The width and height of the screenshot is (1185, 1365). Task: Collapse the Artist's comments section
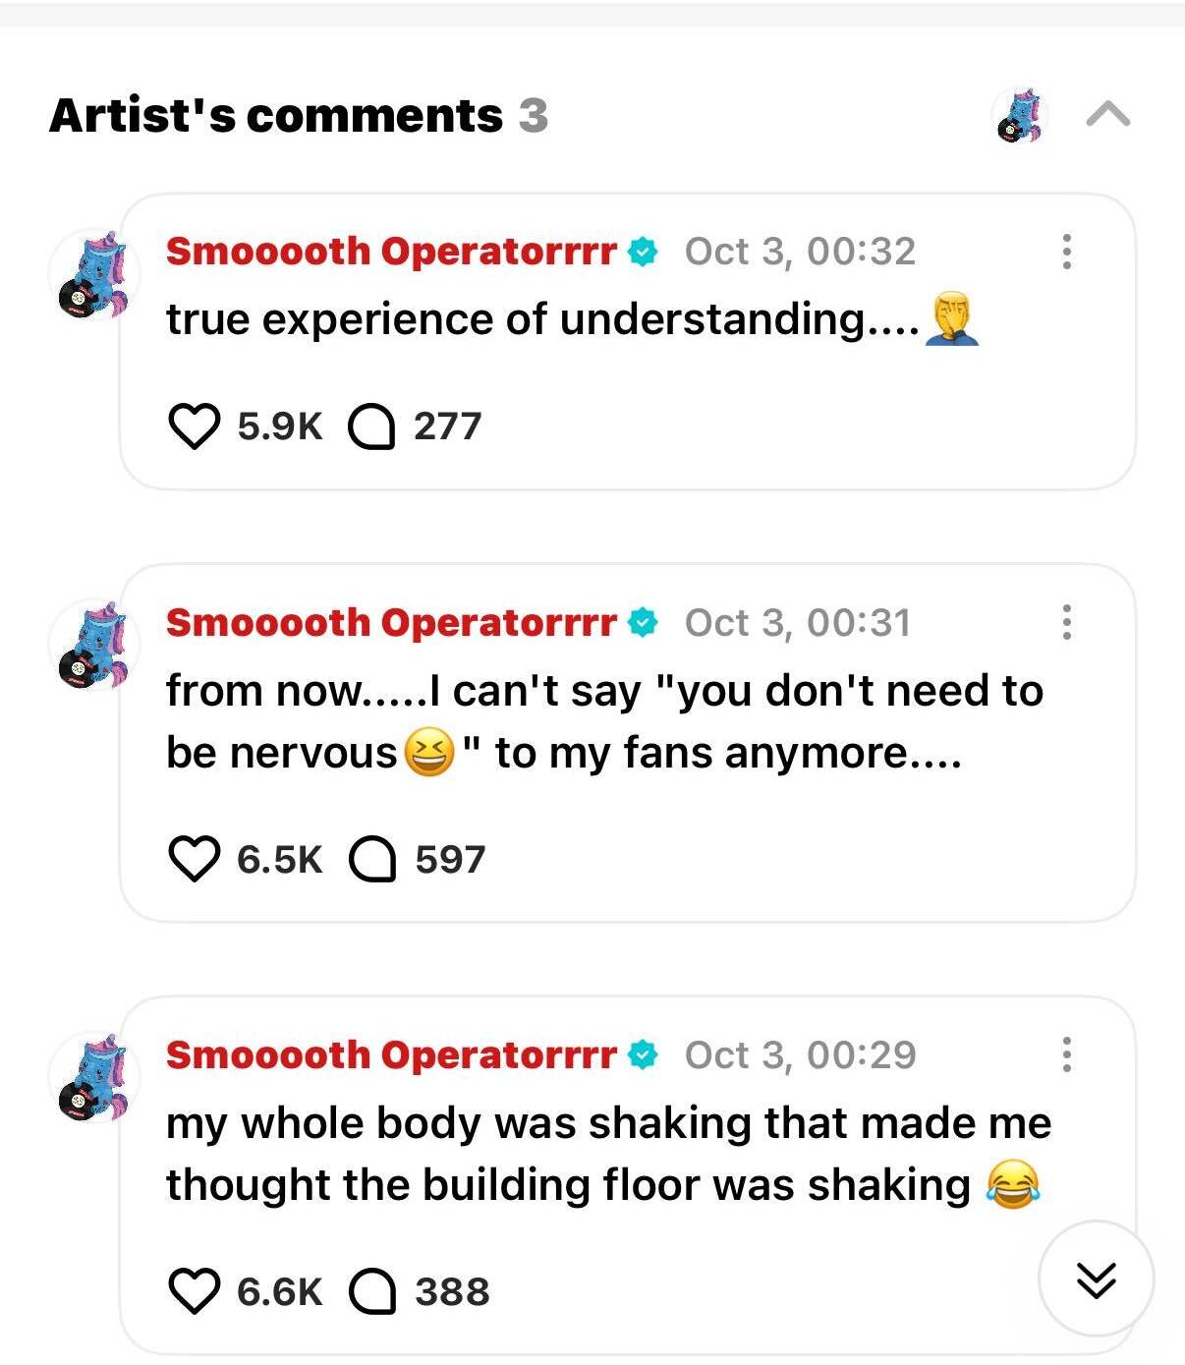[x=1108, y=116]
